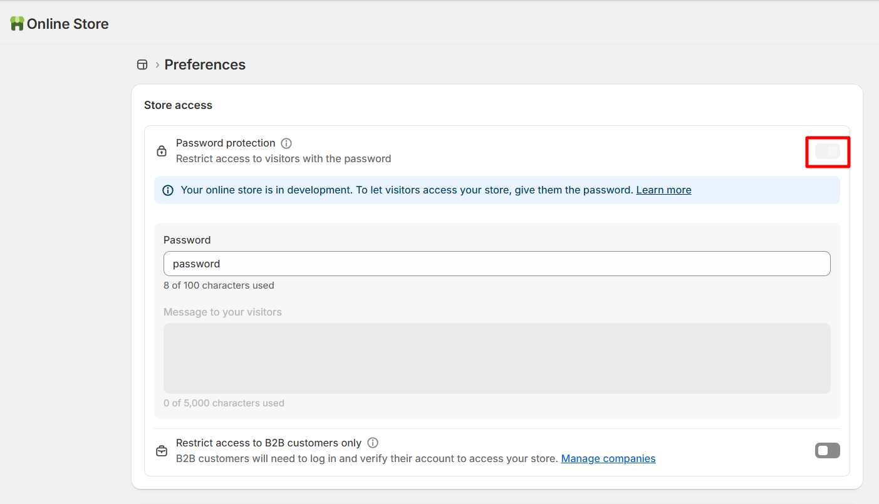This screenshot has height=504, width=879.
Task: Click the Message to your visitors text area
Action: point(496,358)
